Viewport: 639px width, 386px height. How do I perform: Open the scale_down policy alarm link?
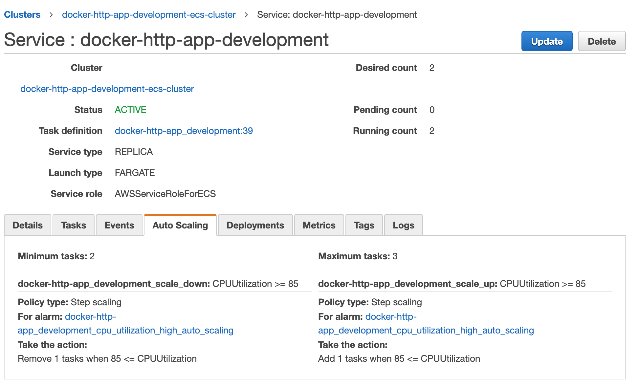[x=125, y=331]
